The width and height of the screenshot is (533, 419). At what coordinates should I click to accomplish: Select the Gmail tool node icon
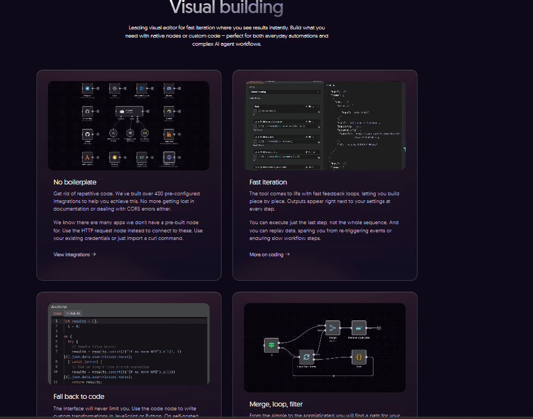(145, 133)
